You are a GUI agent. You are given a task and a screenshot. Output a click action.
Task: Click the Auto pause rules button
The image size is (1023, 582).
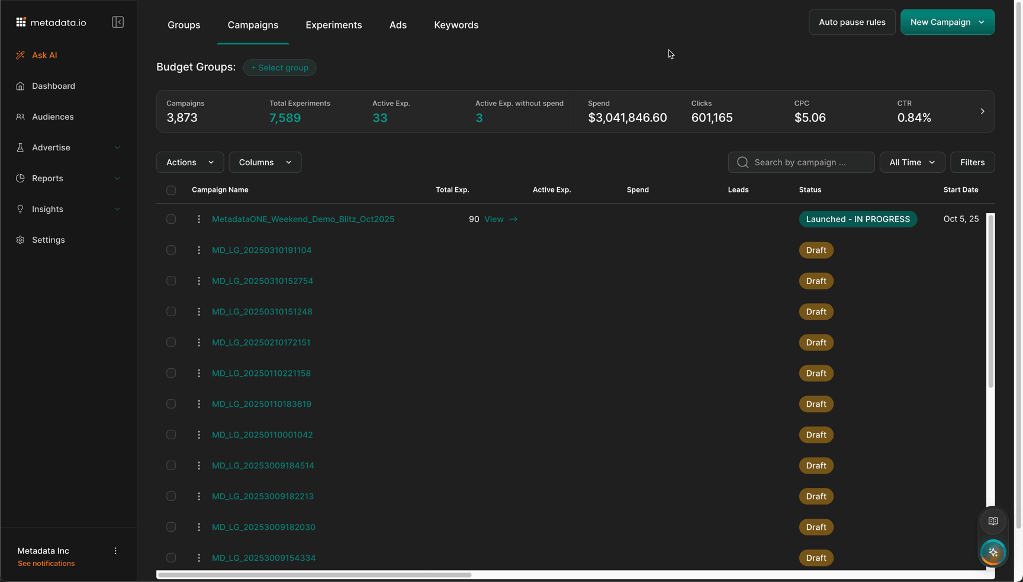coord(852,22)
